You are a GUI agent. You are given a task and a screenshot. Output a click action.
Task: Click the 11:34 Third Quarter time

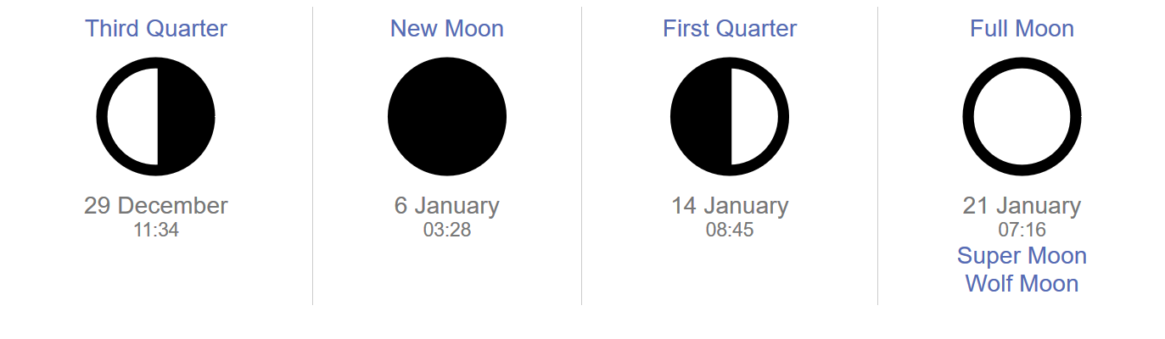pos(156,230)
